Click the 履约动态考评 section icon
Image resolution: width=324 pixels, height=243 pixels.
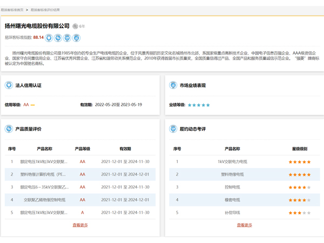coord(173,129)
